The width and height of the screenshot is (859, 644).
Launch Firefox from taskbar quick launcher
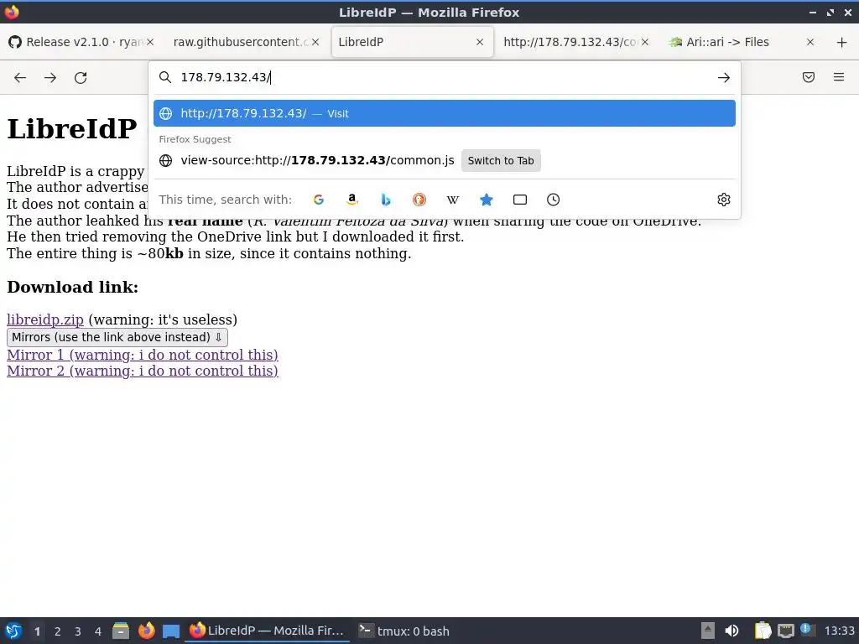click(x=146, y=631)
